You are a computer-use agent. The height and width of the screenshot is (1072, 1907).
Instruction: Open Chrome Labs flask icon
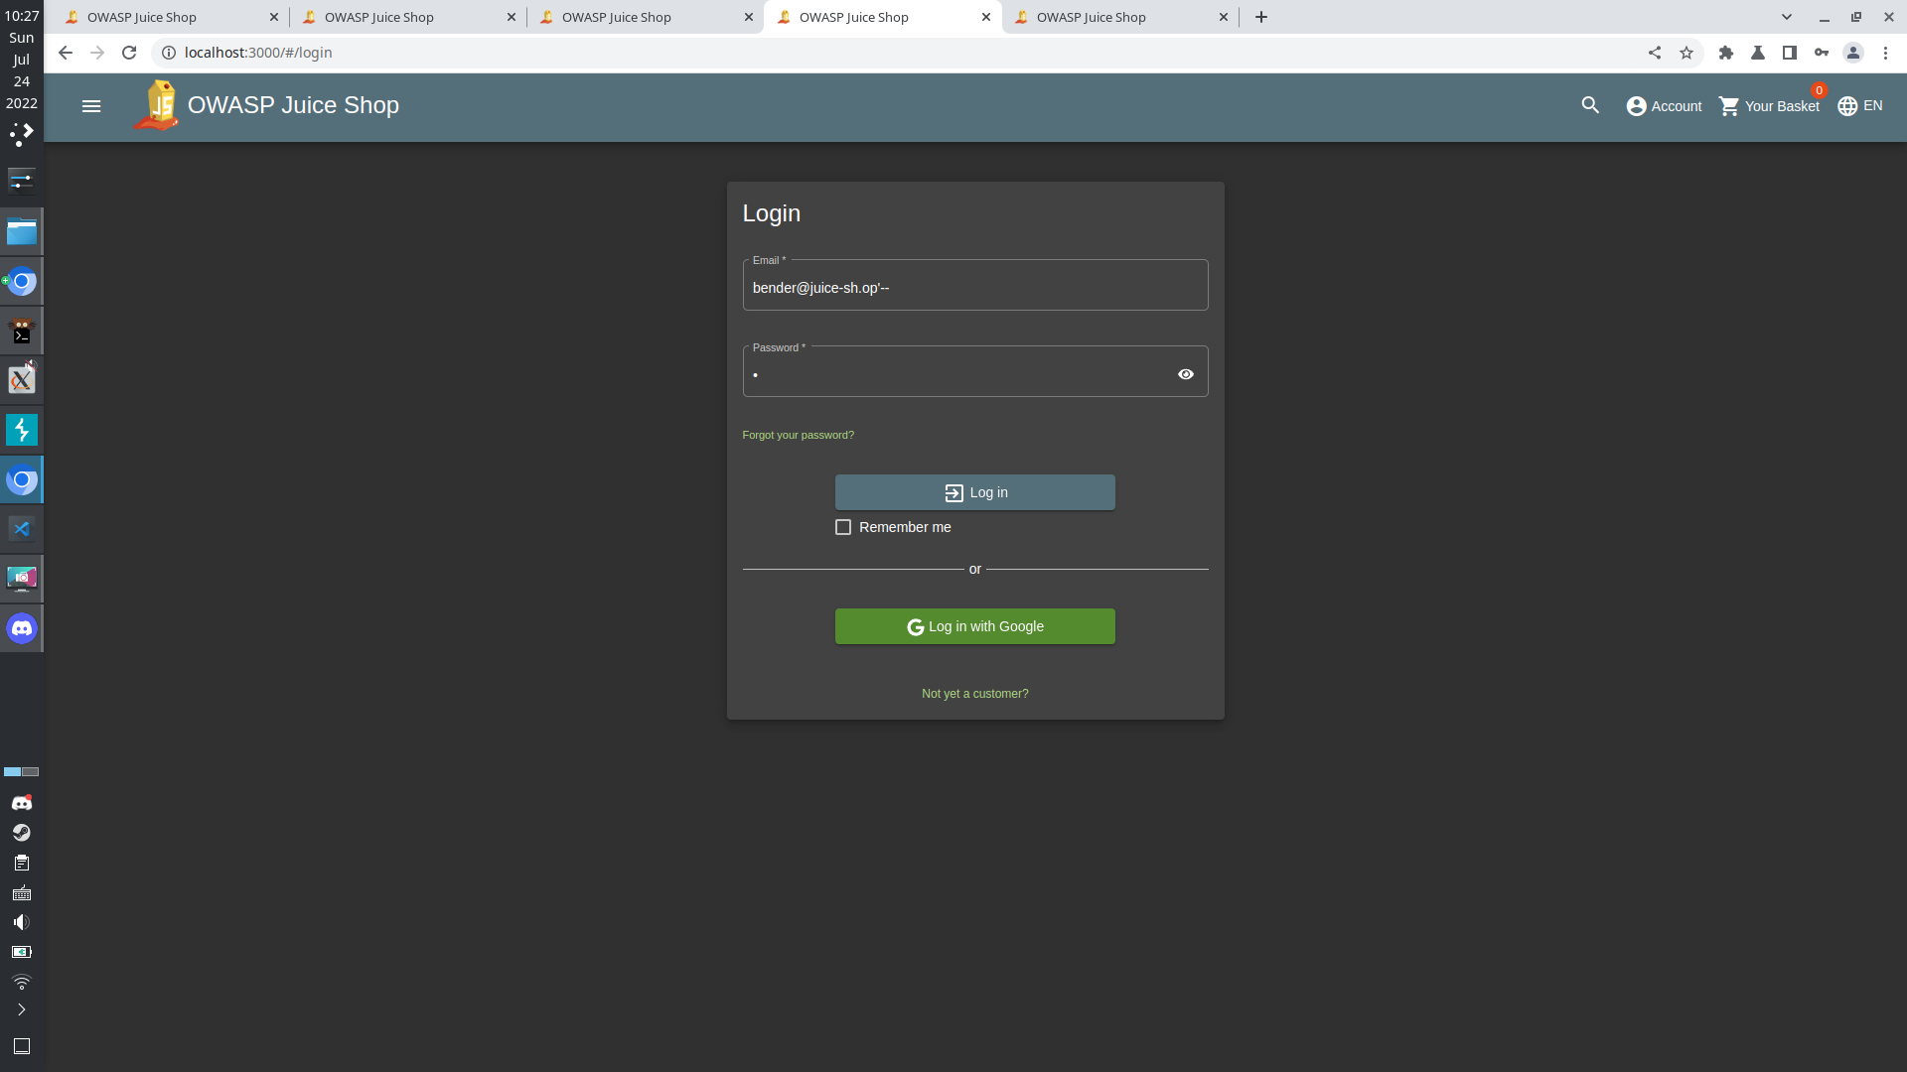point(1758,53)
